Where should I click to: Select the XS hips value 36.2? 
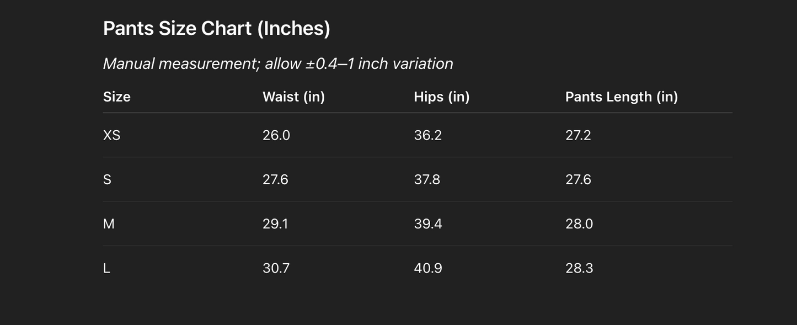(x=427, y=135)
